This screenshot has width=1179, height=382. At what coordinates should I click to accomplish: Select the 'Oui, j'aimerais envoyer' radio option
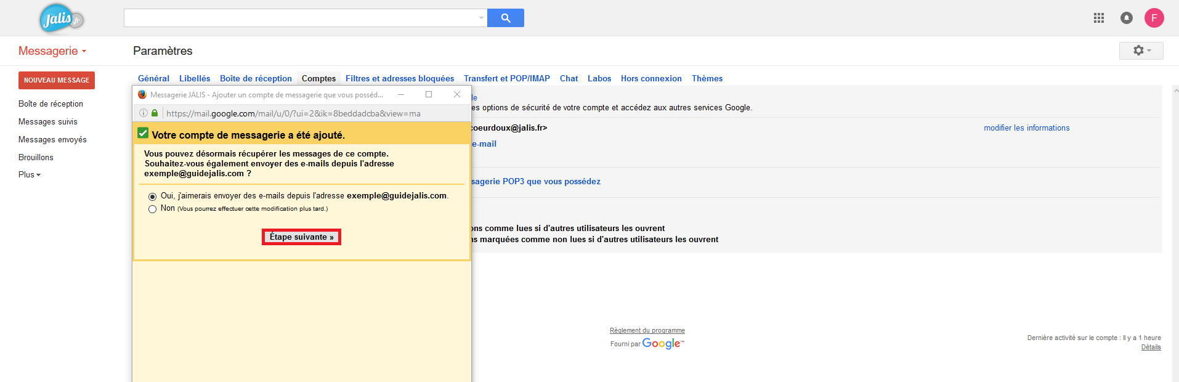tap(152, 197)
